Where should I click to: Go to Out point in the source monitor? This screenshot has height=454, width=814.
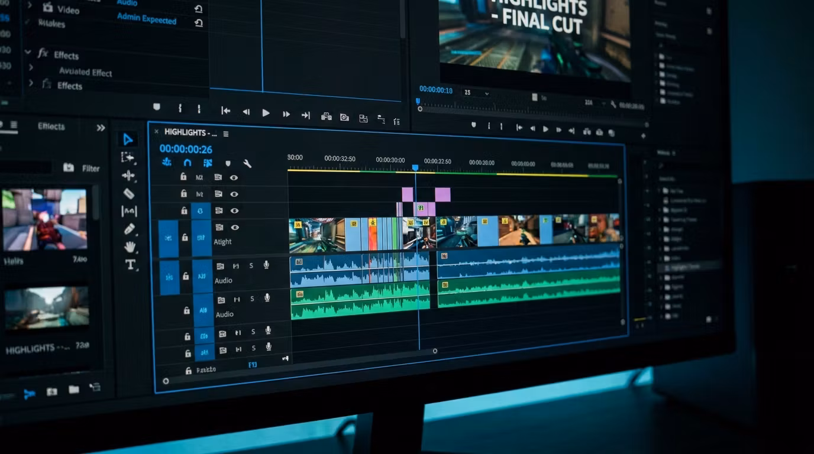point(305,115)
